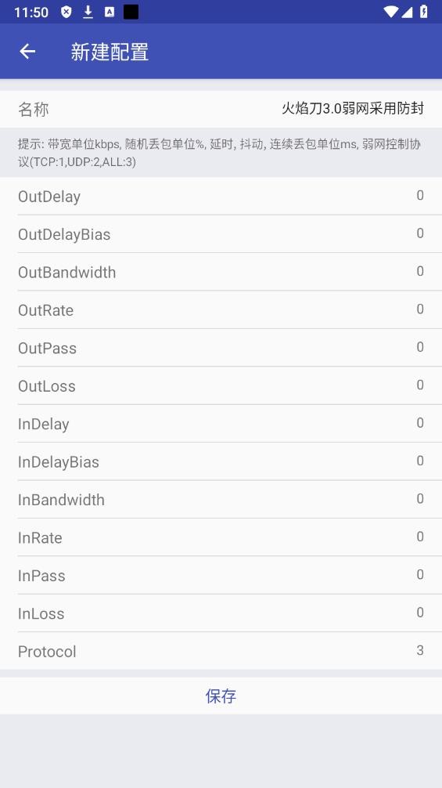Edit the InDelay value
The height and width of the screenshot is (788, 442).
pyautogui.click(x=420, y=423)
